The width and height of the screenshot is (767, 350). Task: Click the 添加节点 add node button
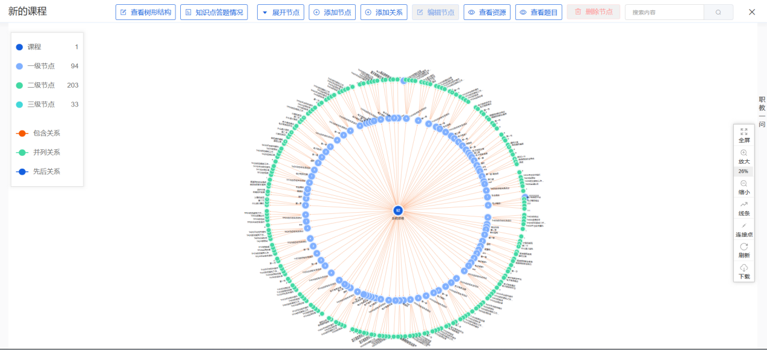pos(332,12)
